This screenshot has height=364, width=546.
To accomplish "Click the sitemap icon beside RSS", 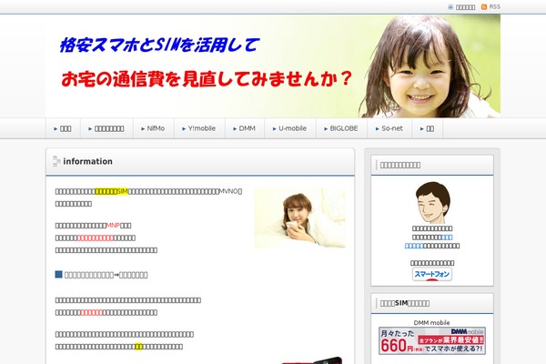I will pos(450,7).
